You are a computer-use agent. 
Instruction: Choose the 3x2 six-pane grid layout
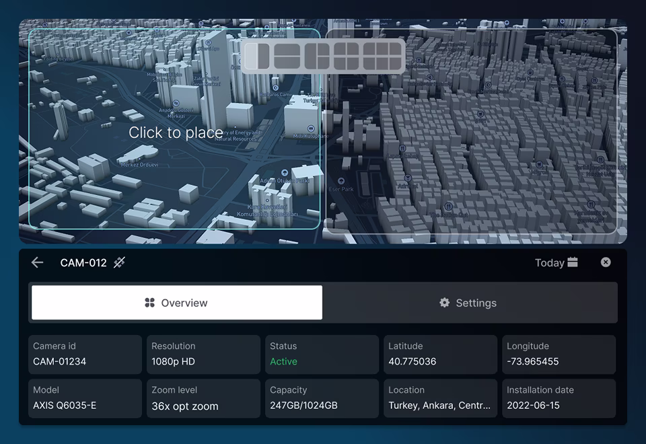pos(382,56)
